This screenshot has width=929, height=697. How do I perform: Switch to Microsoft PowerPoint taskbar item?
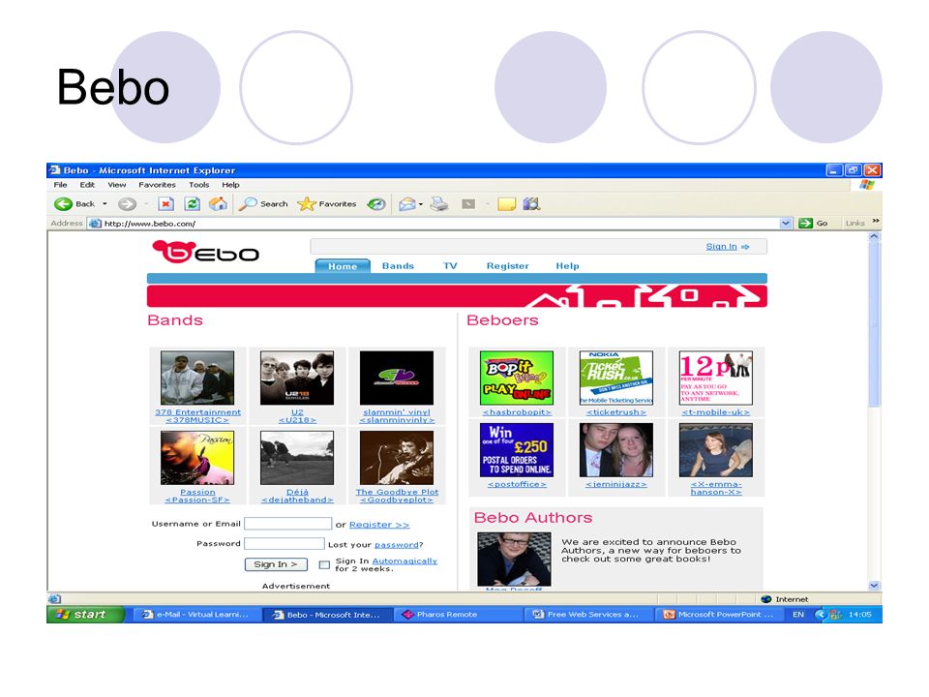click(x=718, y=615)
